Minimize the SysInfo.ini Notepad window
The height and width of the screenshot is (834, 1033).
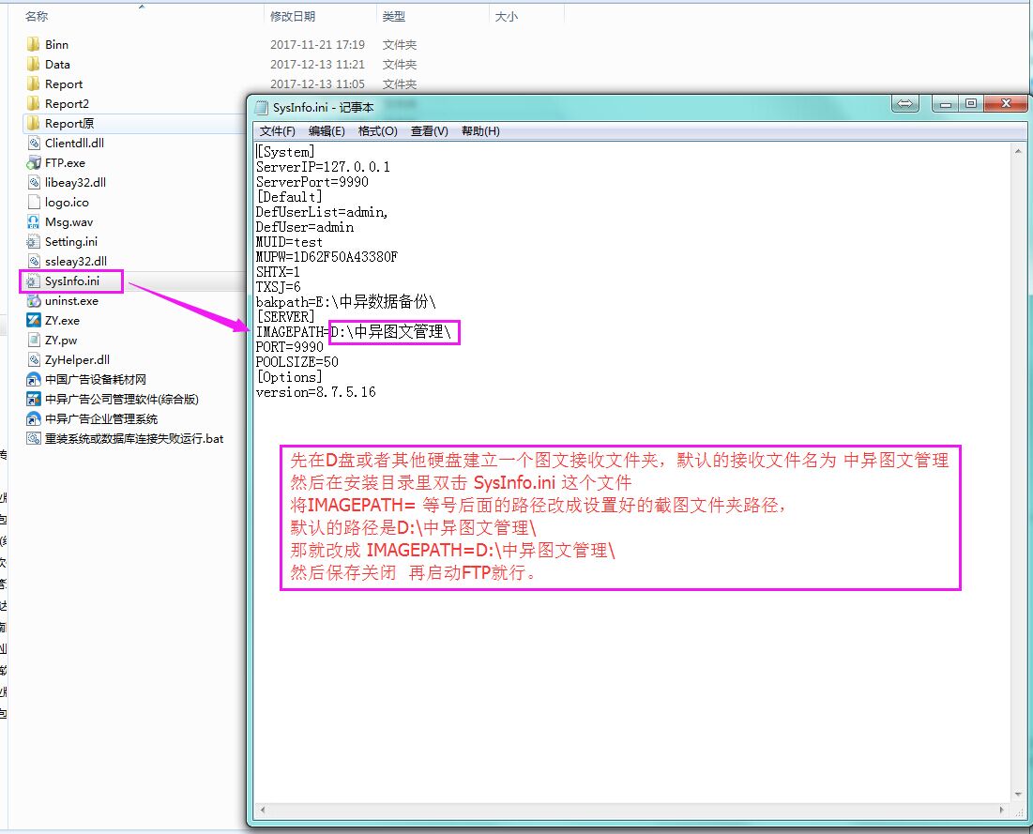tap(946, 103)
